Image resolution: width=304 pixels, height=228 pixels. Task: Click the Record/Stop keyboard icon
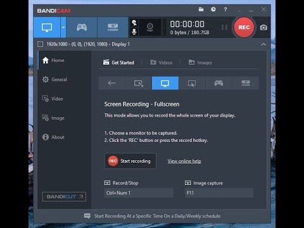tap(107, 182)
